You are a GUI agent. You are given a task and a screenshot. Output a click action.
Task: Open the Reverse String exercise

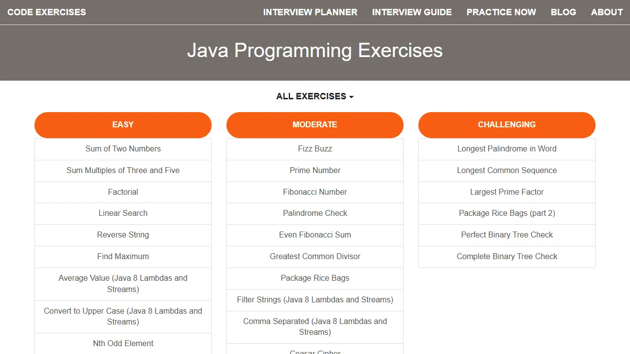coord(123,235)
